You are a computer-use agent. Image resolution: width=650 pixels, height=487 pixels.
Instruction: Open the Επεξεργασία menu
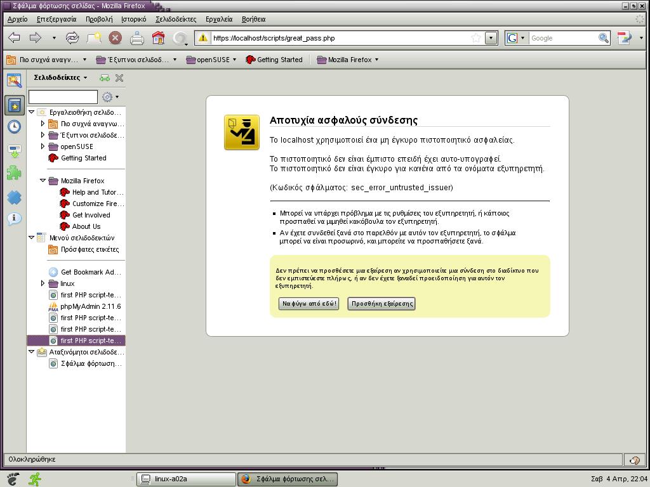(x=56, y=19)
